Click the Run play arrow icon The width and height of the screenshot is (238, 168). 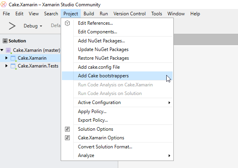pos(12,26)
